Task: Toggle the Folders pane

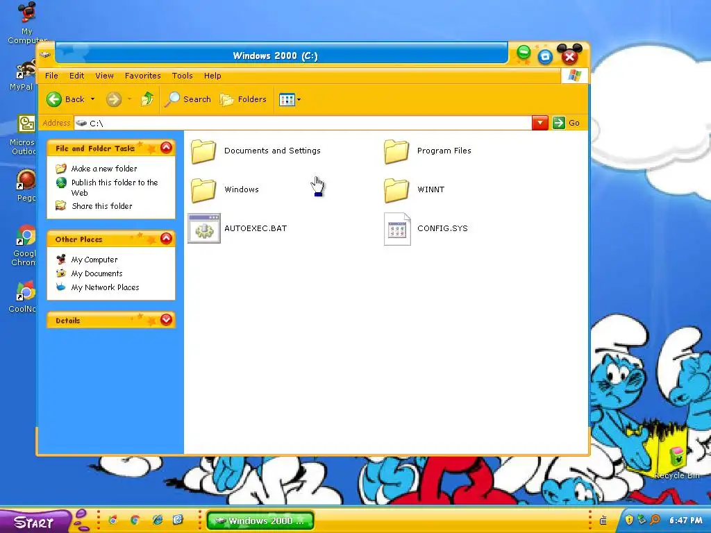Action: click(x=243, y=99)
